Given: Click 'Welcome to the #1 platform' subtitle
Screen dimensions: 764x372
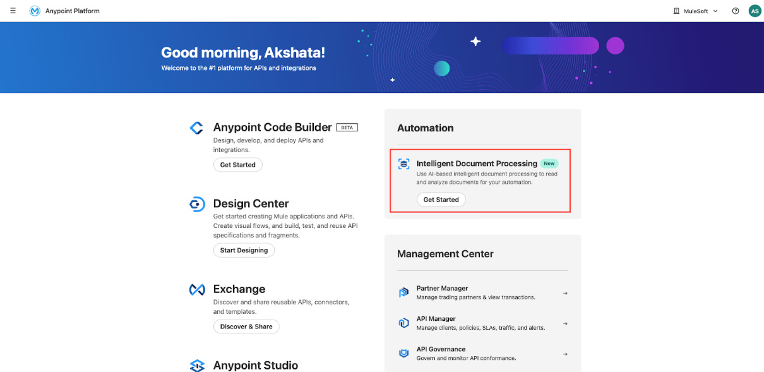Looking at the screenshot, I should pyautogui.click(x=239, y=68).
